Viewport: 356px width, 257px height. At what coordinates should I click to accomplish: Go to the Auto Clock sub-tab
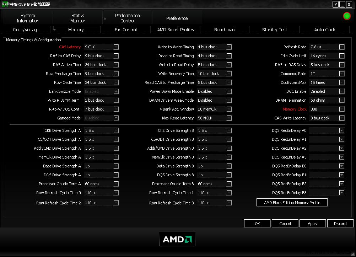[324, 30]
